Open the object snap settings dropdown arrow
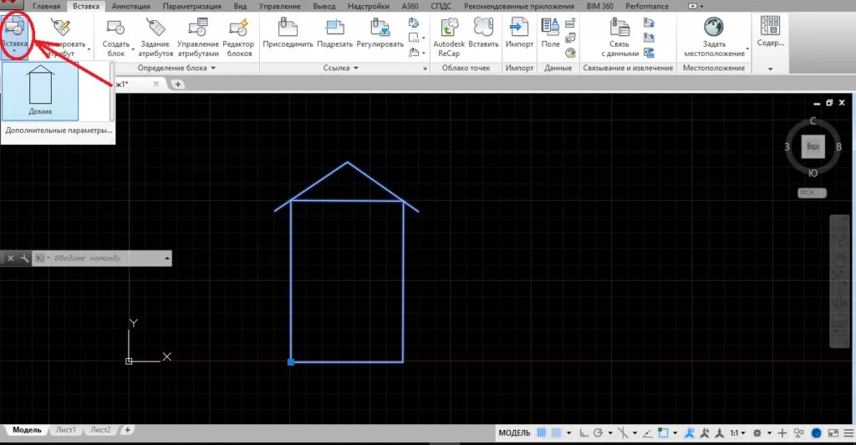Screen dimensions: 856x445 pyautogui.click(x=675, y=433)
